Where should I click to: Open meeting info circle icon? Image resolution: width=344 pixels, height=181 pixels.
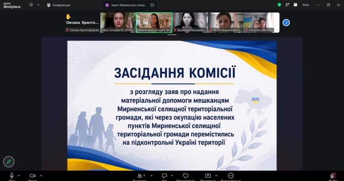tap(31, 5)
